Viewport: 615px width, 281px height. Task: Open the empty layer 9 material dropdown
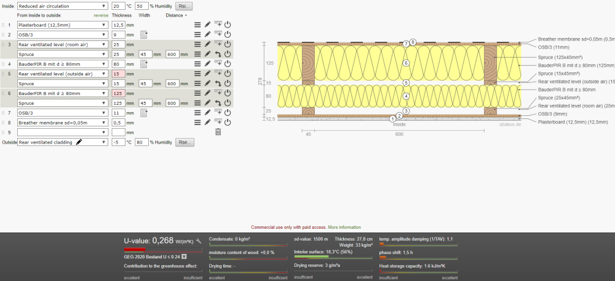click(62, 133)
